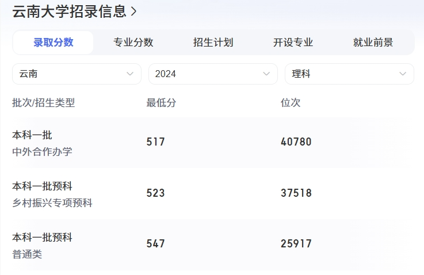Click the 位次 column header
This screenshot has width=424, height=275.
click(x=291, y=103)
